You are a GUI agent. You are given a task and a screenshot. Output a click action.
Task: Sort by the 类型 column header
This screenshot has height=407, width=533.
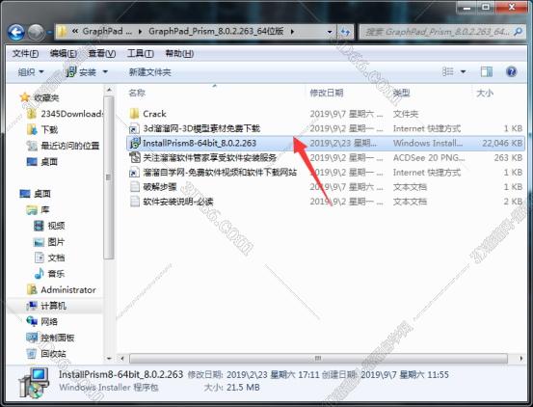pyautogui.click(x=402, y=93)
